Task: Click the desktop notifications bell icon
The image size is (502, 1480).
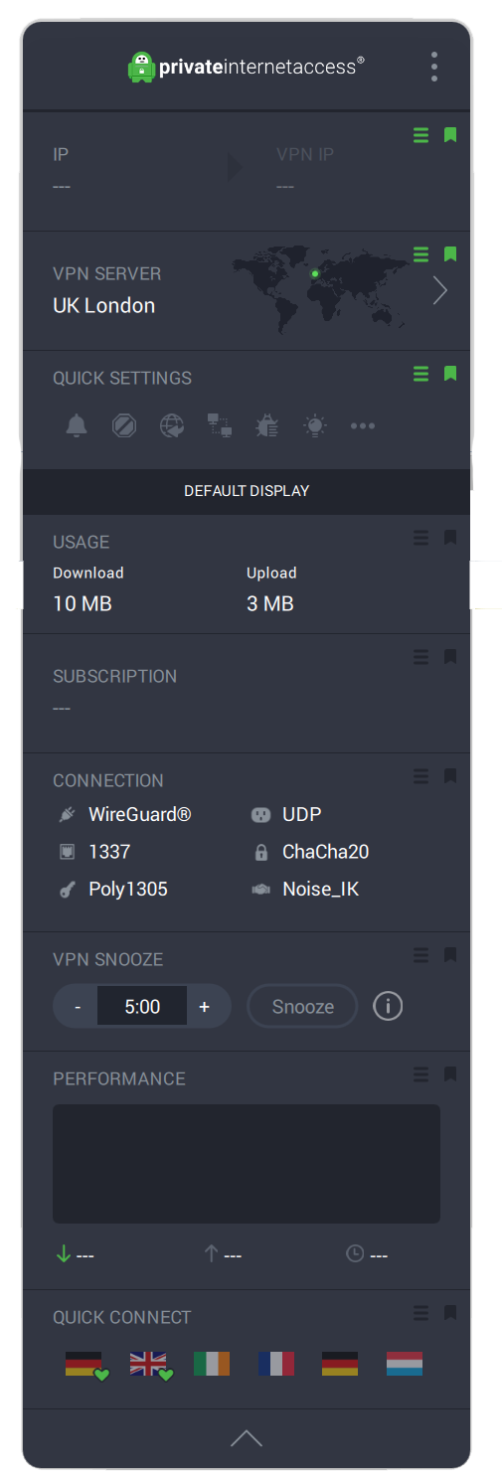Action: tap(77, 426)
